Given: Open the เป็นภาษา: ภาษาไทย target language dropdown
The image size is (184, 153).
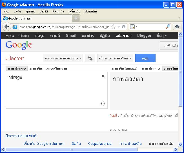Looking at the screenshot, I should click(115, 58).
